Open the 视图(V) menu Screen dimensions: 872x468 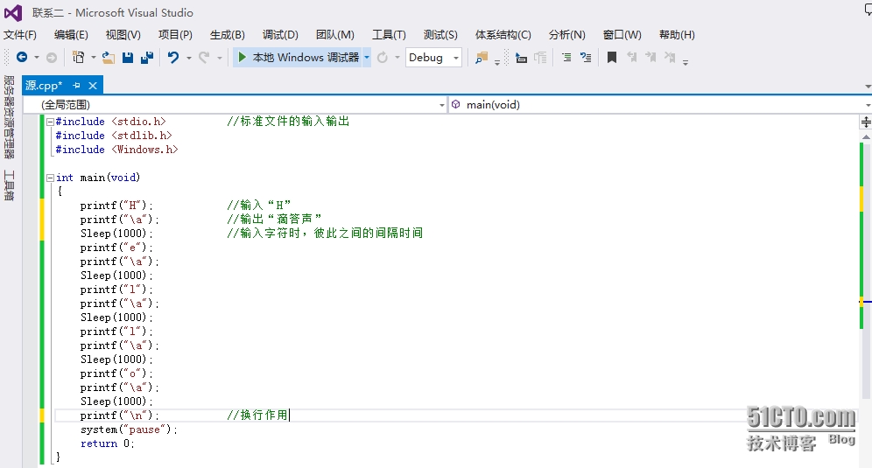coord(123,35)
